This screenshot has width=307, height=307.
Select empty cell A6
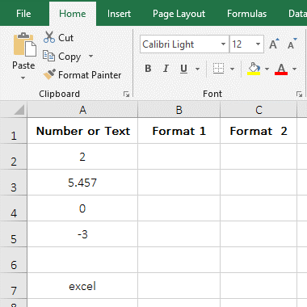tap(82, 260)
